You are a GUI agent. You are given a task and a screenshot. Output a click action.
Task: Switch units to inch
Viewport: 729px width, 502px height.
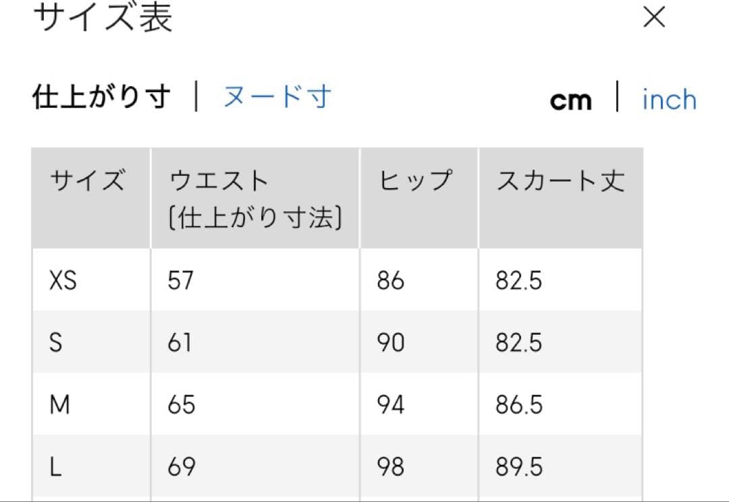click(x=669, y=100)
